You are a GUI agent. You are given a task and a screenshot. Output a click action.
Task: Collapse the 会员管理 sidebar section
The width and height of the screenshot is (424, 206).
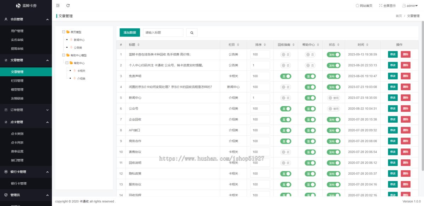[26, 19]
